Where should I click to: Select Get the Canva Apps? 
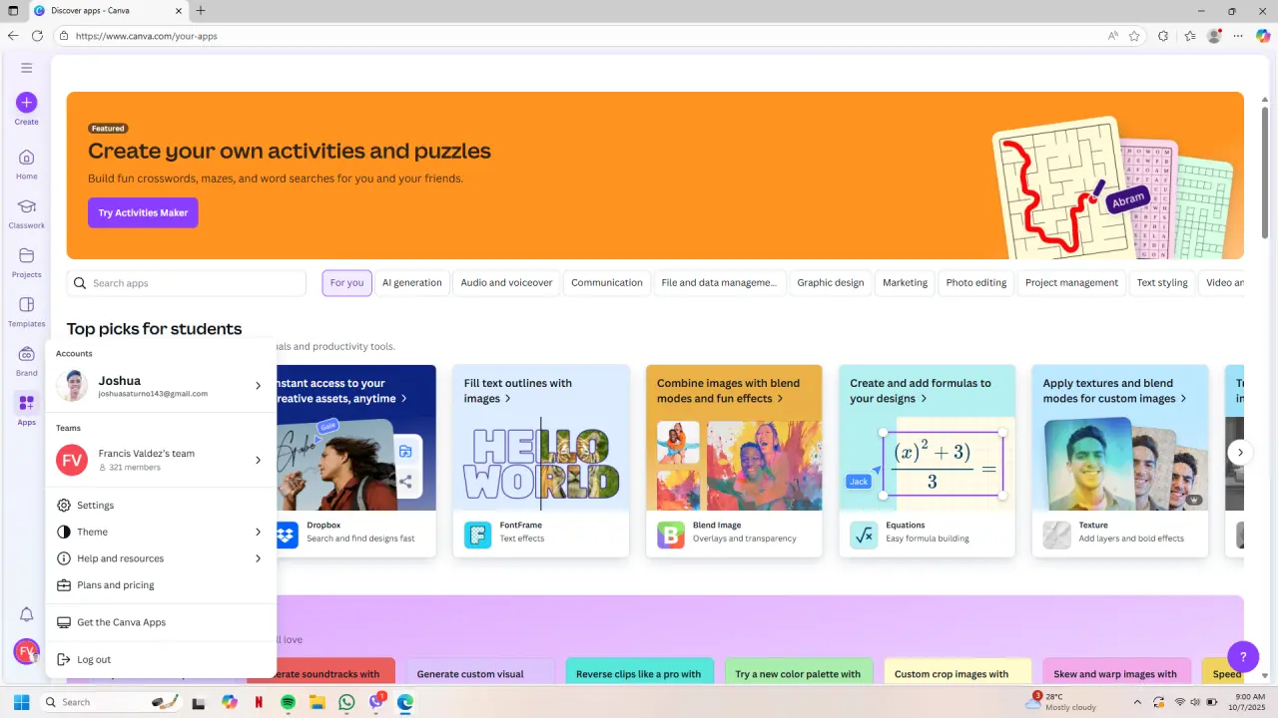pos(161,622)
